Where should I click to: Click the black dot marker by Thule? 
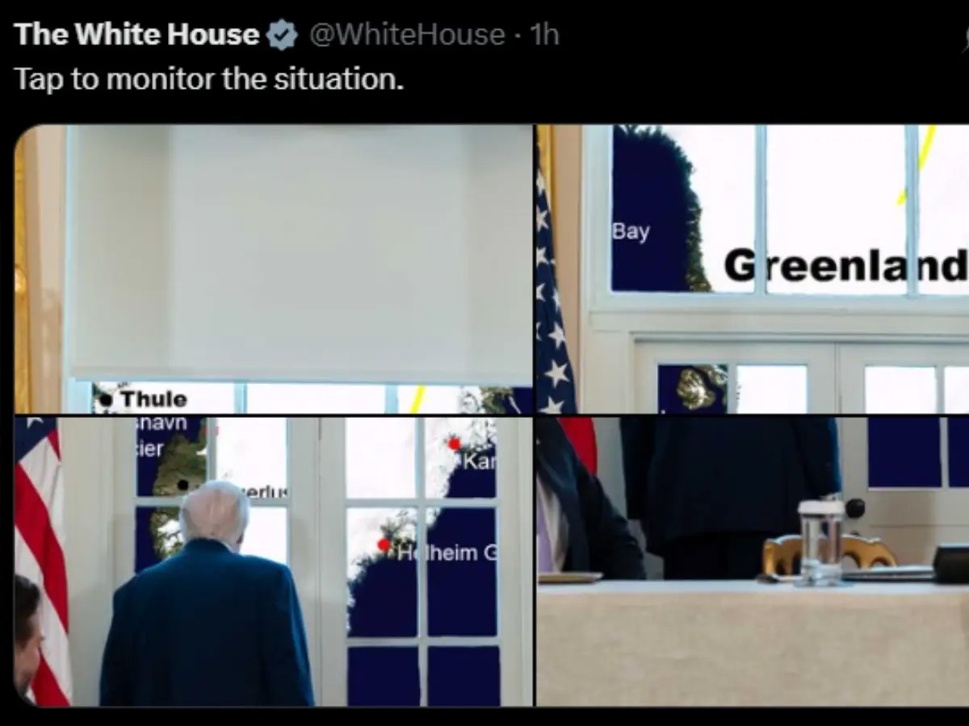tap(107, 399)
